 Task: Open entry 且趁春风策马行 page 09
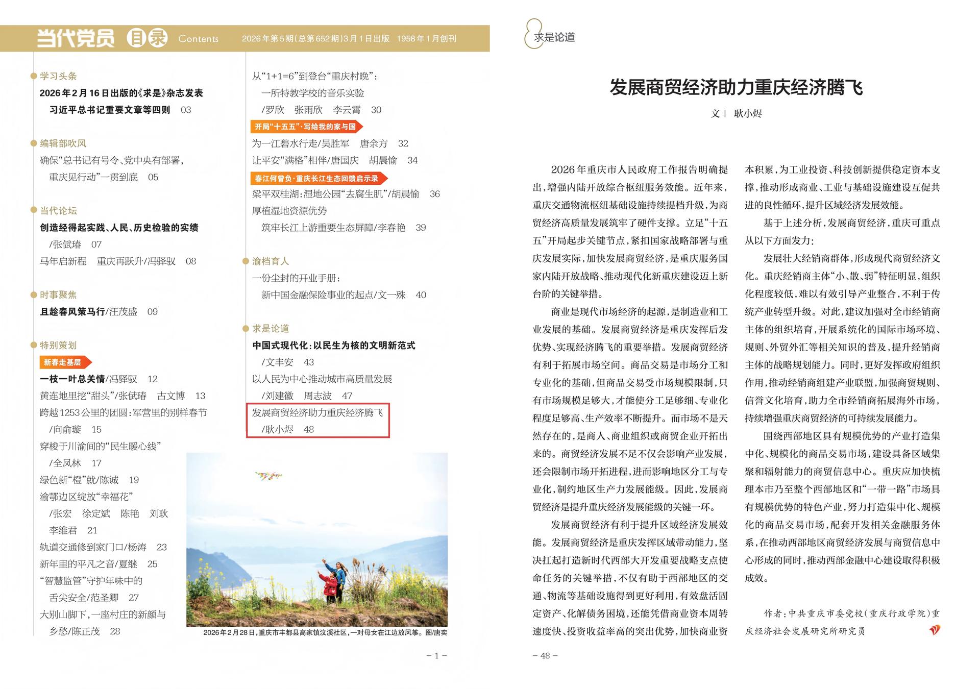[x=72, y=312]
